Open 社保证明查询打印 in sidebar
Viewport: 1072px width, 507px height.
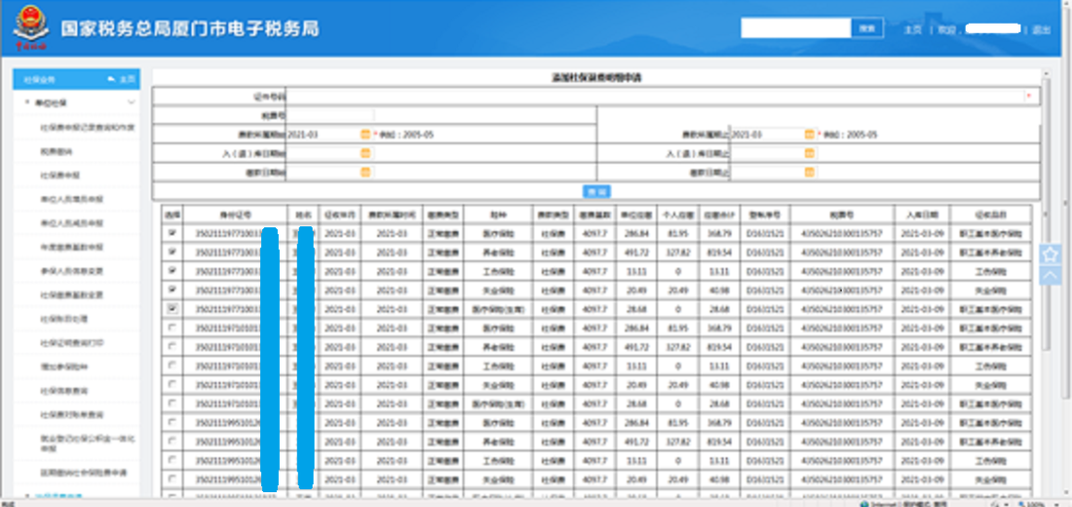coord(71,342)
